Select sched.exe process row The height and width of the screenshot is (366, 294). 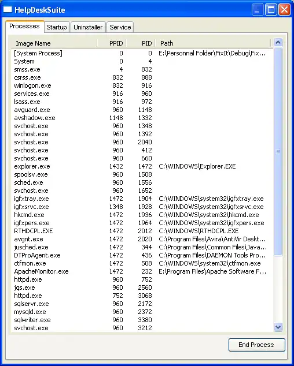click(142, 182)
